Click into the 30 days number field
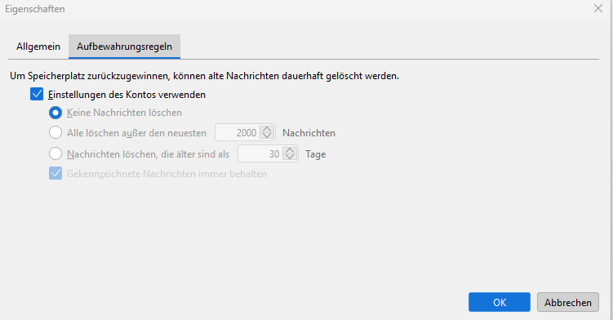The height and width of the screenshot is (320, 613). click(260, 153)
